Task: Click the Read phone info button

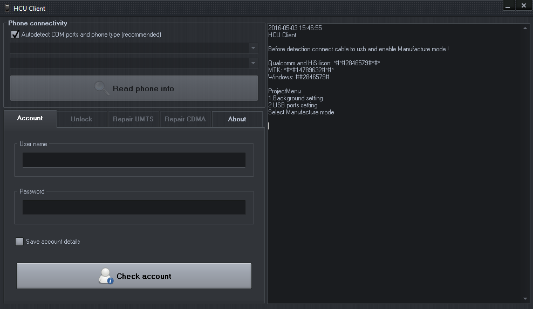Action: [x=134, y=88]
